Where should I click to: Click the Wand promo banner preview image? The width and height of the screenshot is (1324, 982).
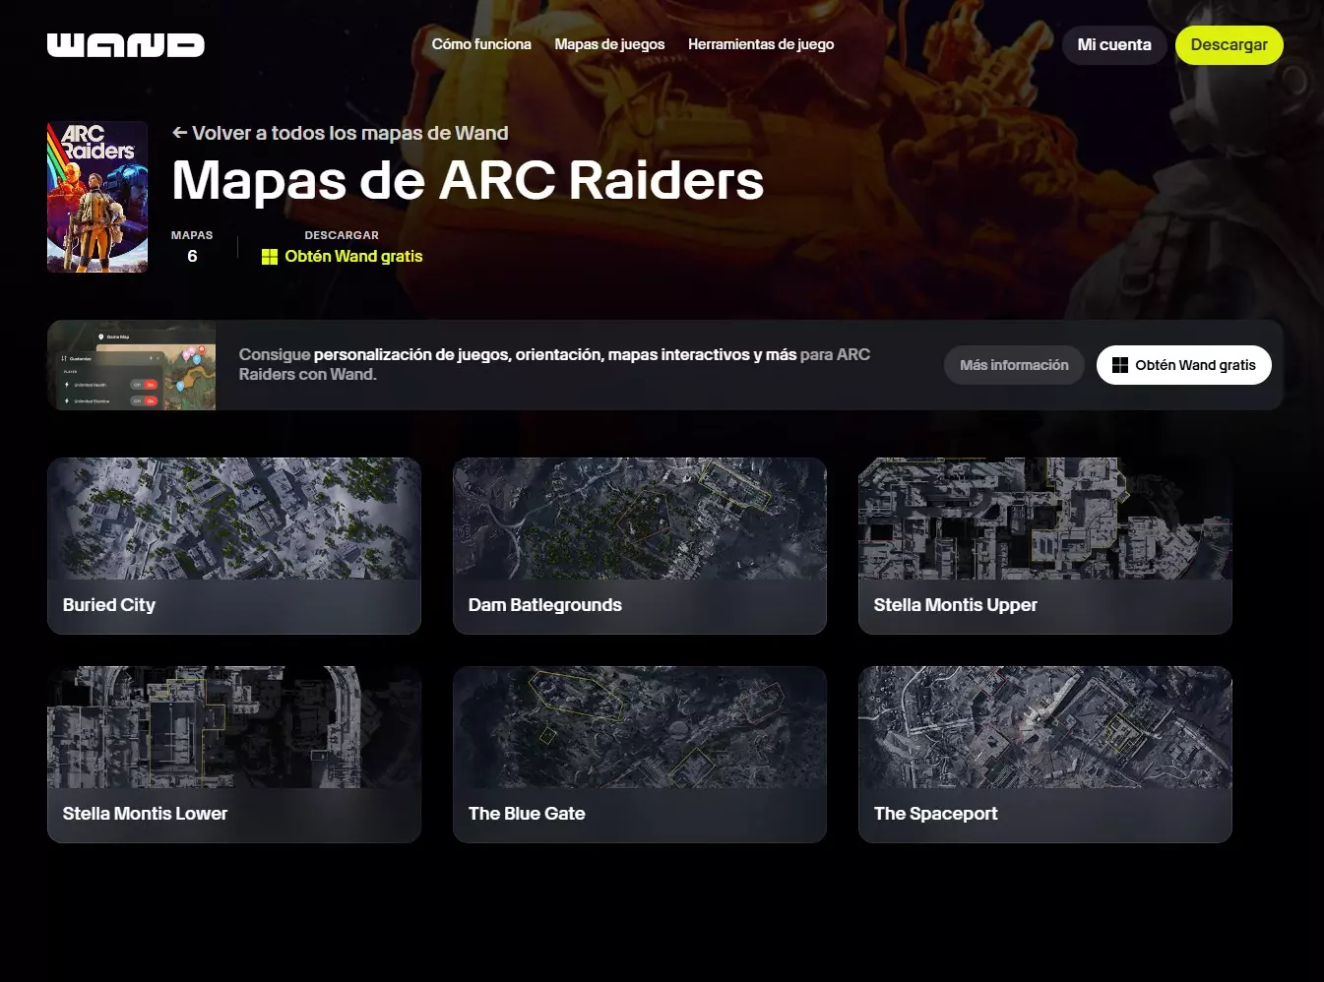tap(132, 365)
